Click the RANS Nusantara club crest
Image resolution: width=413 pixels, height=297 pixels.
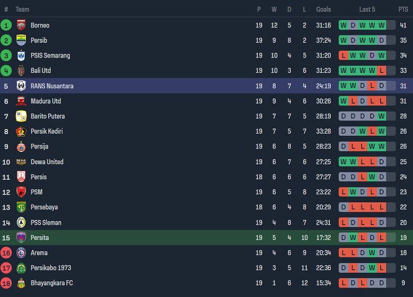[x=21, y=86]
